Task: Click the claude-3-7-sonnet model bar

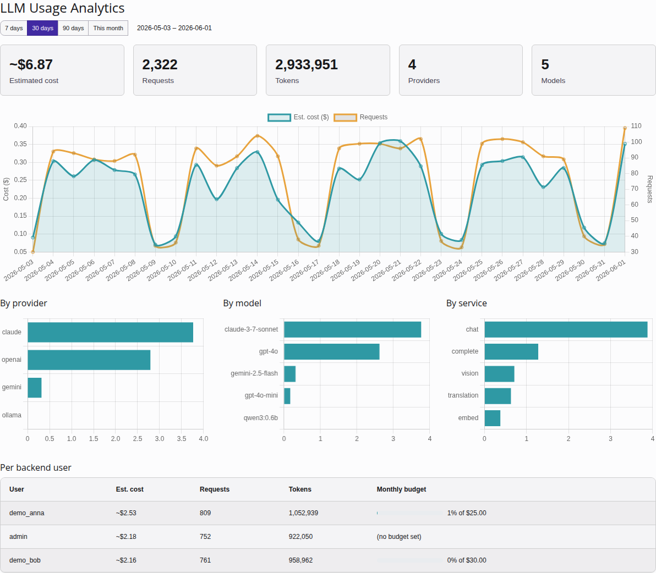Action: (352, 329)
